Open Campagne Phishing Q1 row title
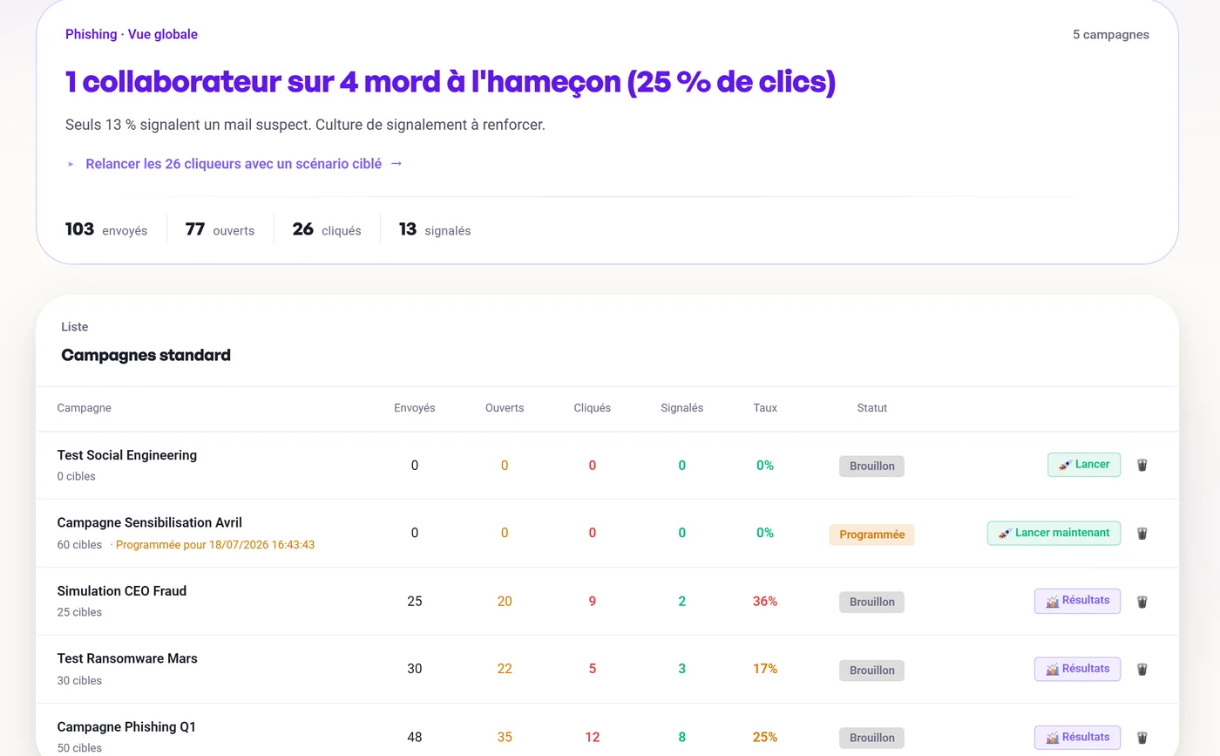1220x756 pixels. tap(127, 726)
